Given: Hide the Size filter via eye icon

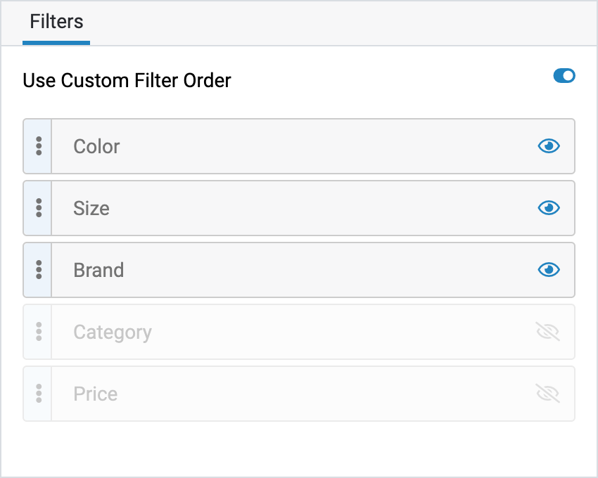Looking at the screenshot, I should (x=549, y=208).
